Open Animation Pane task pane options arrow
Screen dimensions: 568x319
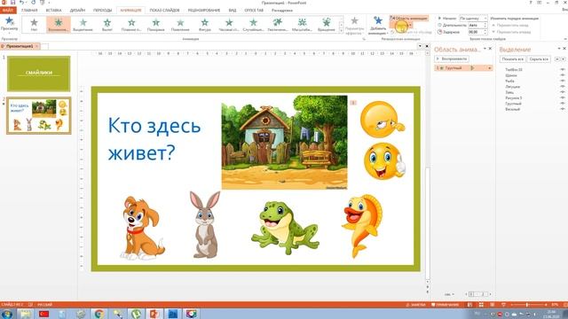(485, 49)
